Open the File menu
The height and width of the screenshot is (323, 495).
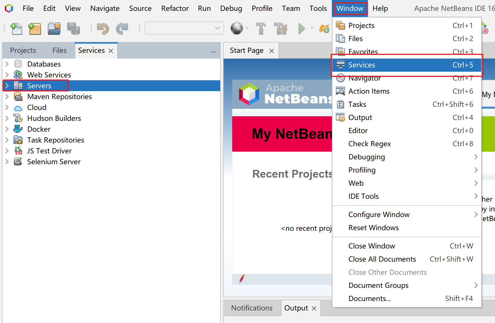[28, 9]
